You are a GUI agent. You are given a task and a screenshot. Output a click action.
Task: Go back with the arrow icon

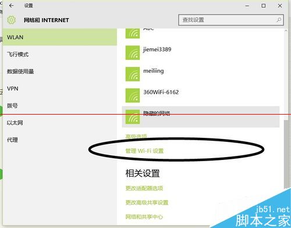(11, 6)
